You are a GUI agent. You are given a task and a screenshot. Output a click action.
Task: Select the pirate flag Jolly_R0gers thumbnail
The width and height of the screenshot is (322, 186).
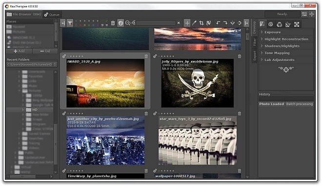point(198,83)
